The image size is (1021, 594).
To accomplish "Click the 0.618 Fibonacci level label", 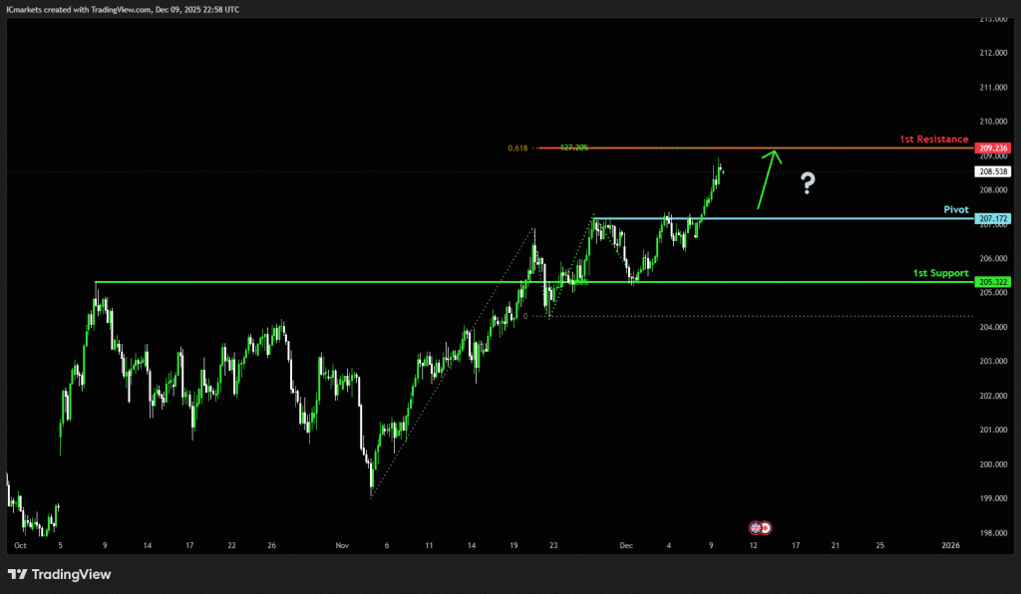I will tap(517, 148).
